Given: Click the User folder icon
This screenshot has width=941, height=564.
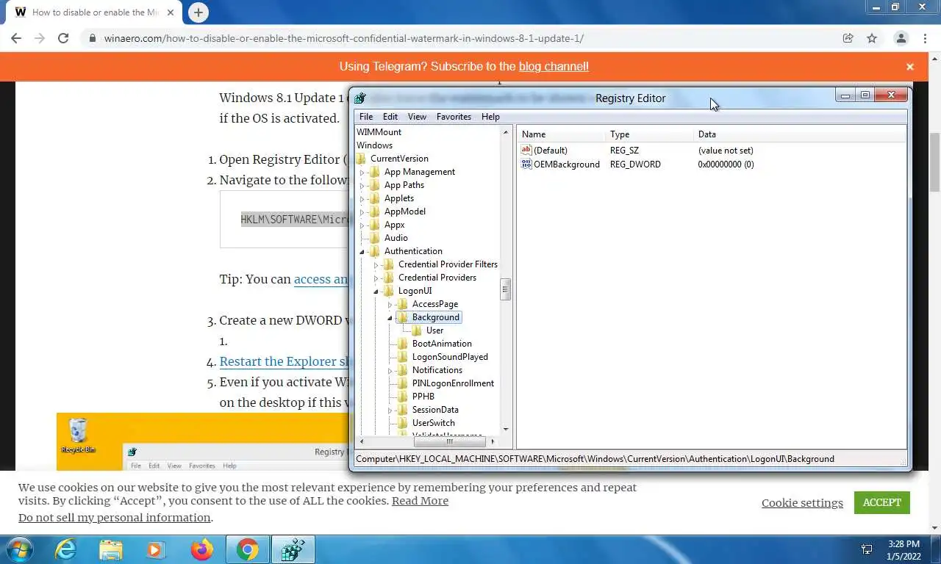Looking at the screenshot, I should click(x=417, y=330).
